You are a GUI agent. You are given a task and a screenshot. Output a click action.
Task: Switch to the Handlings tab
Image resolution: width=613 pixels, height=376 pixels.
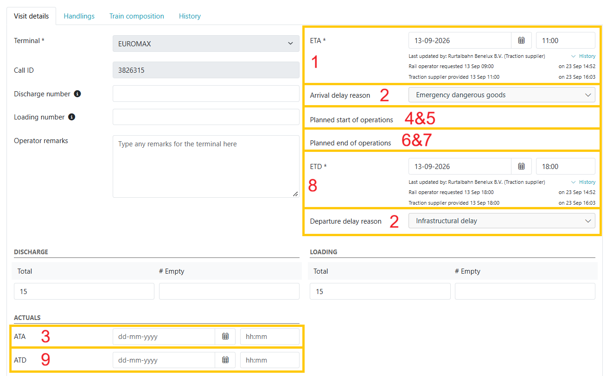(79, 16)
